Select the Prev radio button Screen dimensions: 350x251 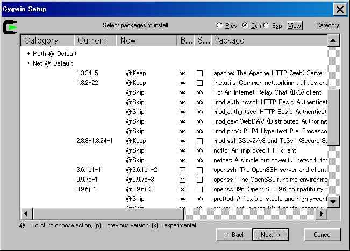pyautogui.click(x=219, y=26)
